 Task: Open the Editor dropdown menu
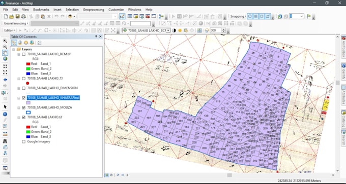(10, 30)
